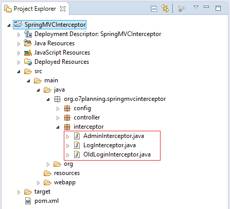Click the pom.xml Maven file icon
This screenshot has height=209, width=230.
[28, 201]
